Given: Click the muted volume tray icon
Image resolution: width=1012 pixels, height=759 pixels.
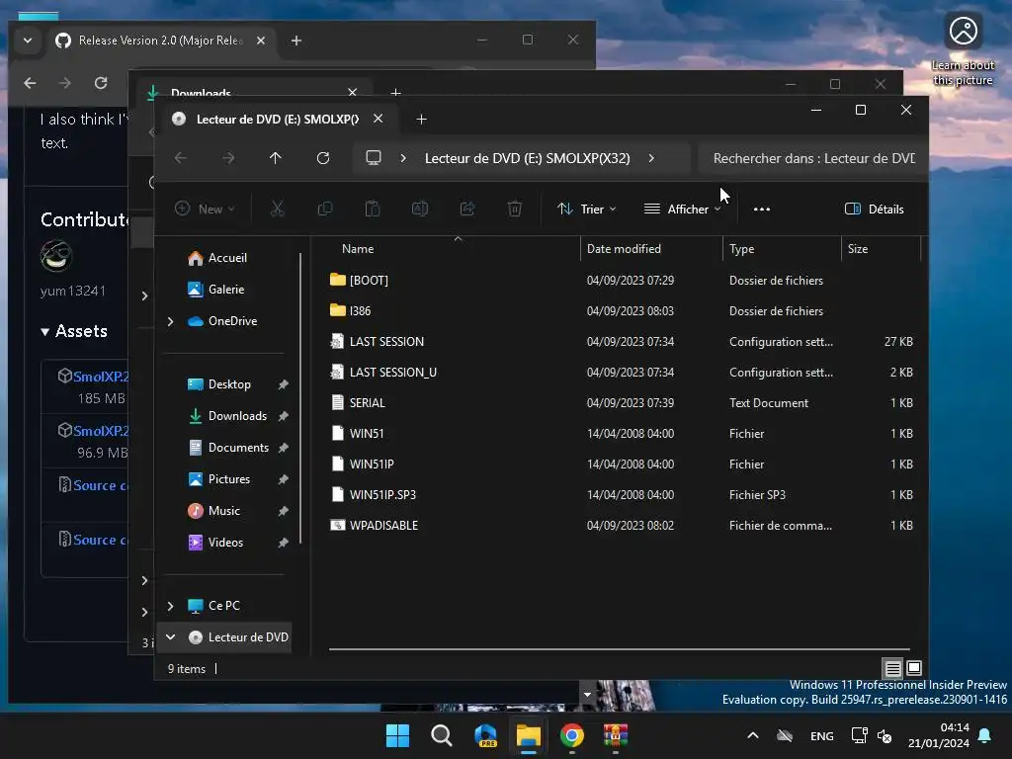Looking at the screenshot, I should point(885,735).
